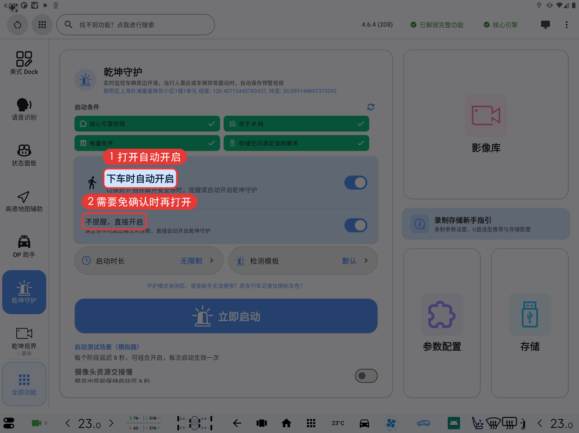Viewport: 579px width, 433px height.
Task: Click the walking person icon
Action: click(92, 183)
